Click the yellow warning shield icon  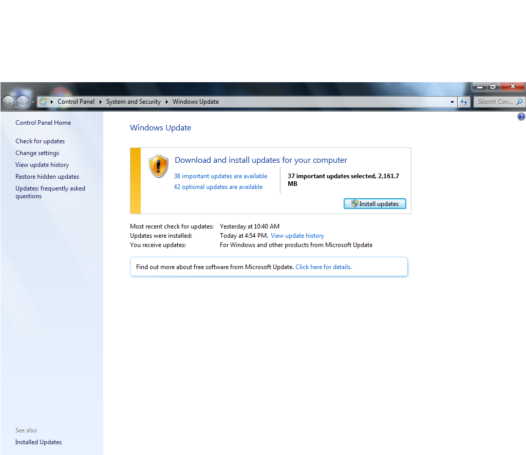tap(159, 166)
